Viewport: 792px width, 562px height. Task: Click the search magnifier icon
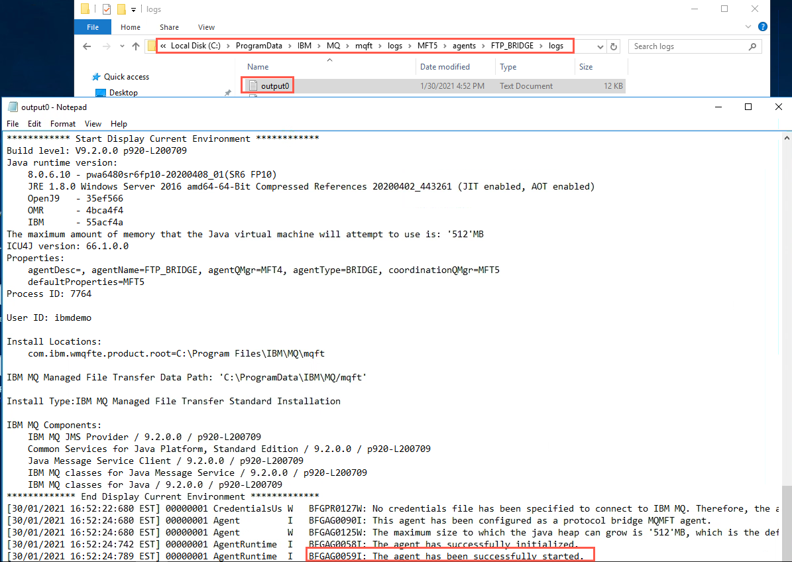click(753, 46)
